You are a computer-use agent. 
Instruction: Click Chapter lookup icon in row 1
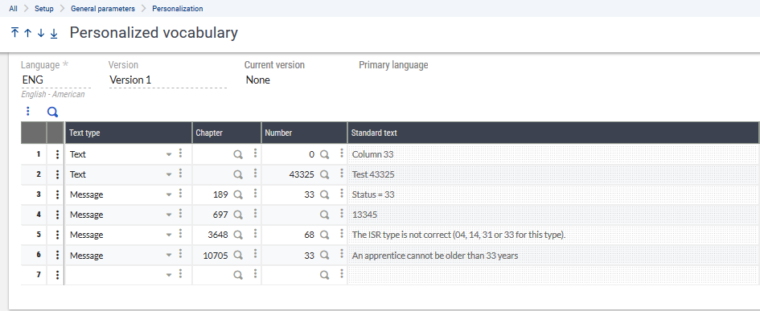[238, 154]
